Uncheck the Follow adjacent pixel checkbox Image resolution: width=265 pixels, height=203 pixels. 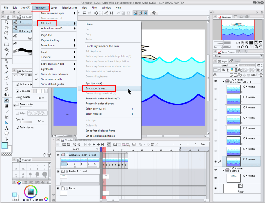coord(17,85)
